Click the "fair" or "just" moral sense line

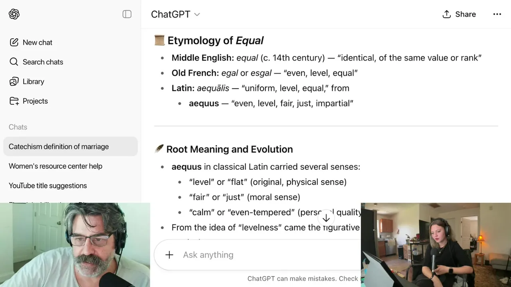(244, 197)
